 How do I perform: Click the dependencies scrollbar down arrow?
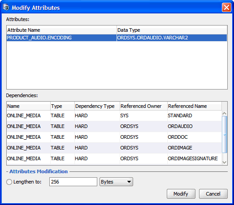point(224,162)
